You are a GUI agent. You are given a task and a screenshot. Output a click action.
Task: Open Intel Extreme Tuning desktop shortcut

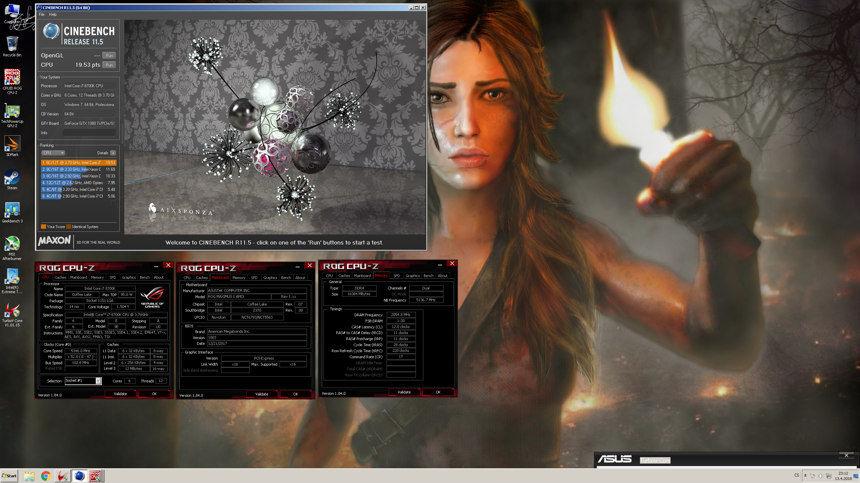(x=12, y=281)
